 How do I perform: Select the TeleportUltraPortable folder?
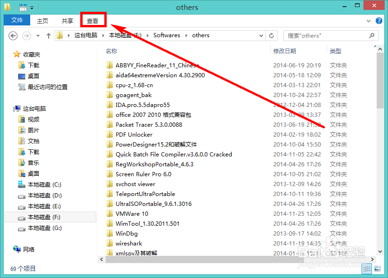tap(145, 194)
